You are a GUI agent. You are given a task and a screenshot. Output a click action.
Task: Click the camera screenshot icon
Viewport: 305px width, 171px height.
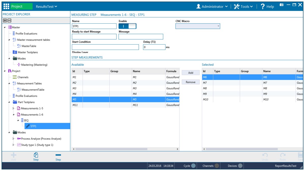point(282,5)
